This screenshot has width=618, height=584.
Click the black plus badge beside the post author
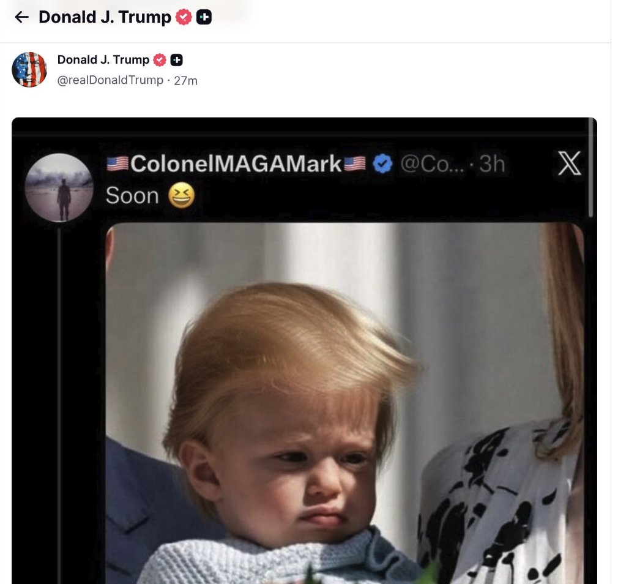pos(177,60)
